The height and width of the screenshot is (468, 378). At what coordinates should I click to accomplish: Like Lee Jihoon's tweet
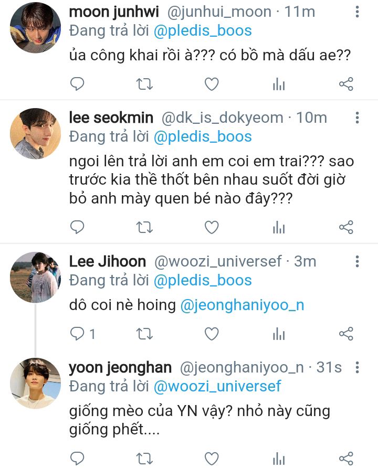click(211, 334)
